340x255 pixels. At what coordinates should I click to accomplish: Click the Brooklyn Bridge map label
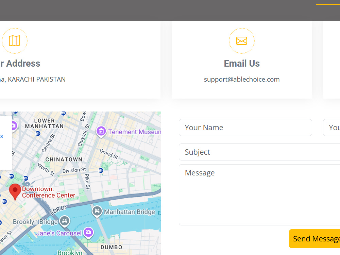pyautogui.click(x=35, y=222)
